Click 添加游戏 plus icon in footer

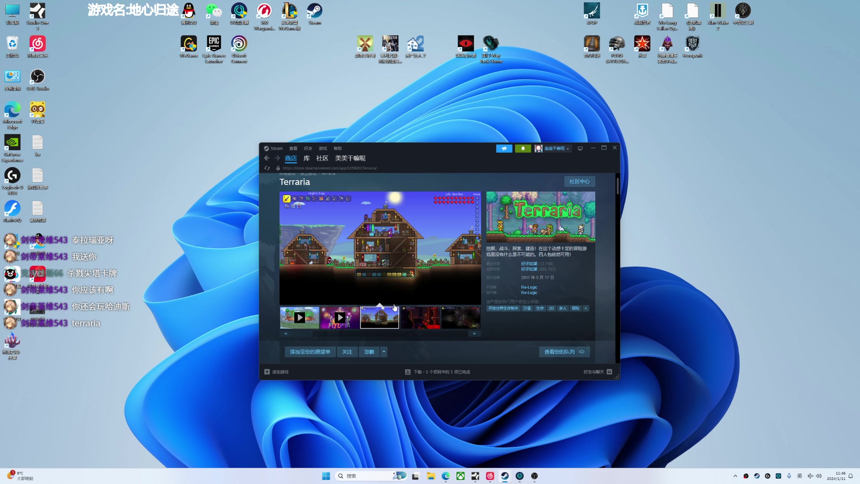pyautogui.click(x=267, y=372)
